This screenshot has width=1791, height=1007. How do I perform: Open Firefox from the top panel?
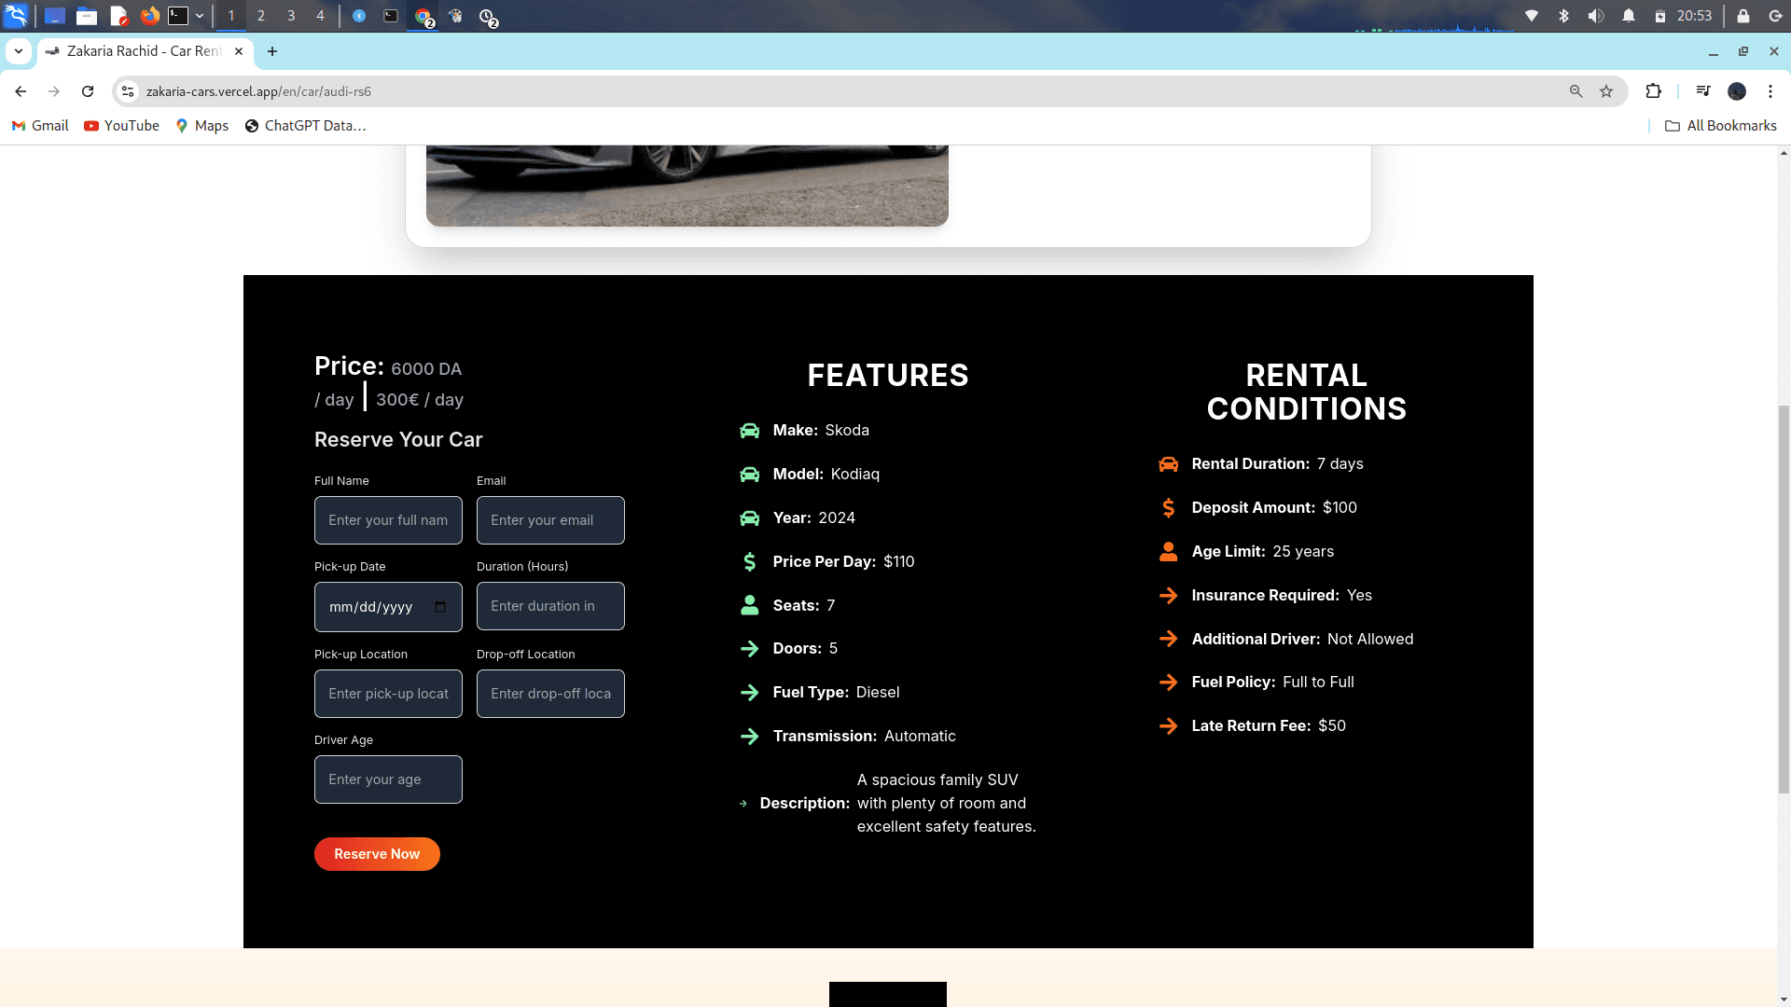150,16
